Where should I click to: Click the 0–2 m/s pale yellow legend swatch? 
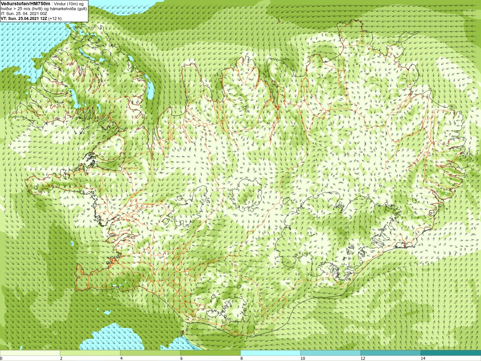pyautogui.click(x=30, y=353)
